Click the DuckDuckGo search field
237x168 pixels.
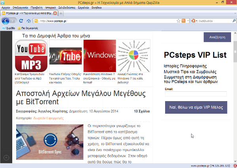coord(215,21)
